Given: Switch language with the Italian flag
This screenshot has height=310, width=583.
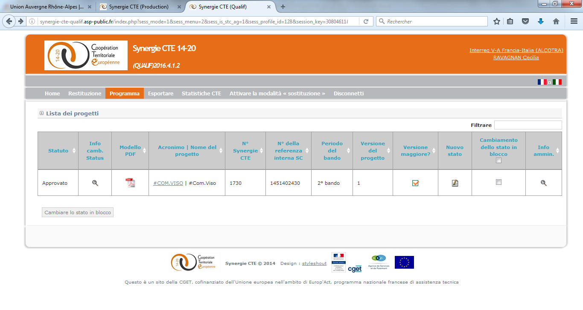Looking at the screenshot, I should pyautogui.click(x=557, y=82).
